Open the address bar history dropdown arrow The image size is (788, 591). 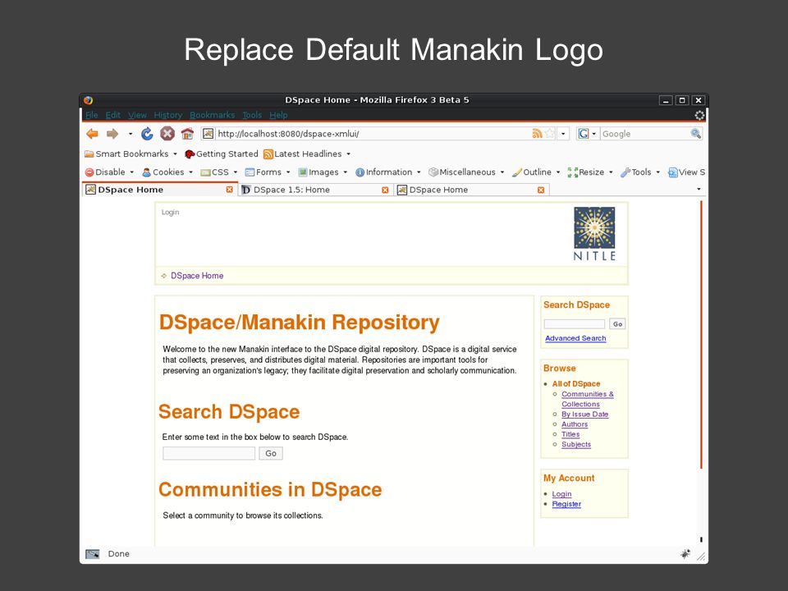(563, 134)
